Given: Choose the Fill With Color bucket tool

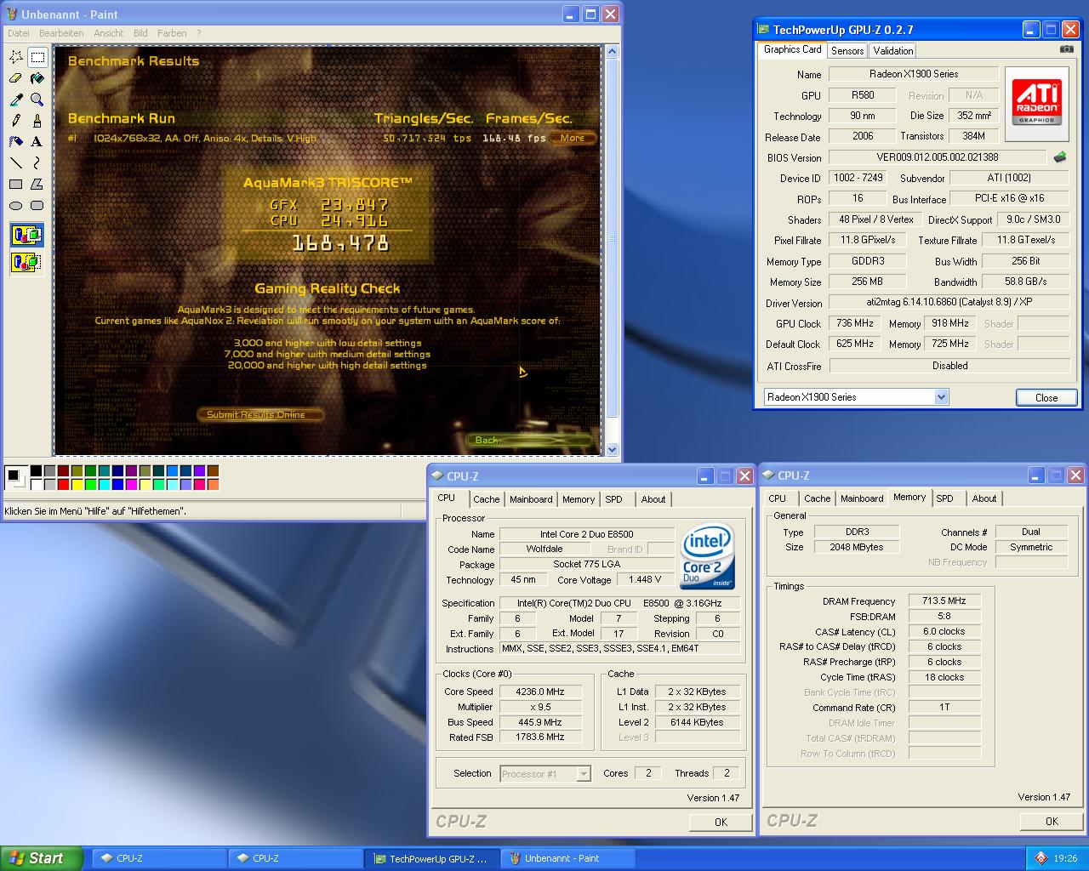Looking at the screenshot, I should [x=37, y=78].
